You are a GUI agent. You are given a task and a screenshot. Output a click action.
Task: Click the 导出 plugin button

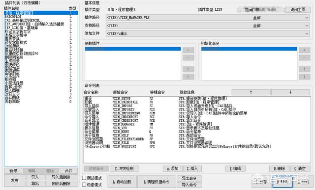click(35, 184)
